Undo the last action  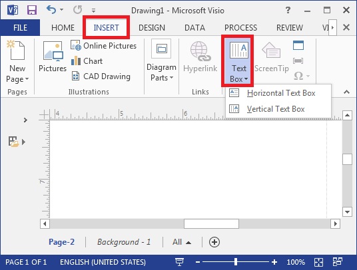point(51,10)
